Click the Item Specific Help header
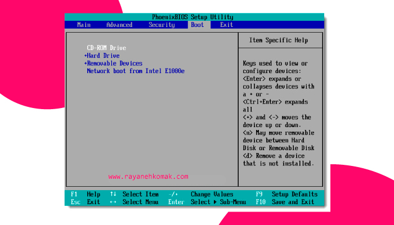This screenshot has height=225, width=394. click(x=279, y=40)
